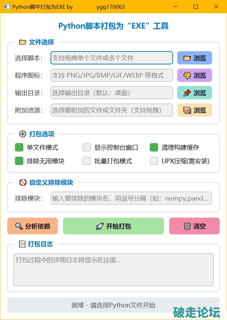Click the package icon browse button for extra resources

tap(194, 110)
